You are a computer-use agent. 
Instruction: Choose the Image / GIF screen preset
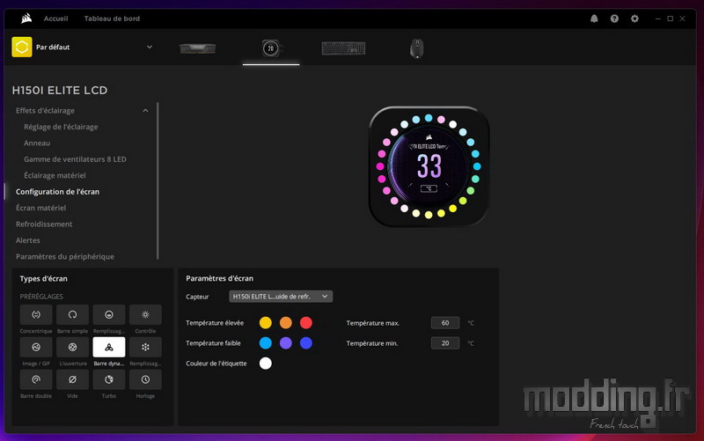pyautogui.click(x=36, y=347)
